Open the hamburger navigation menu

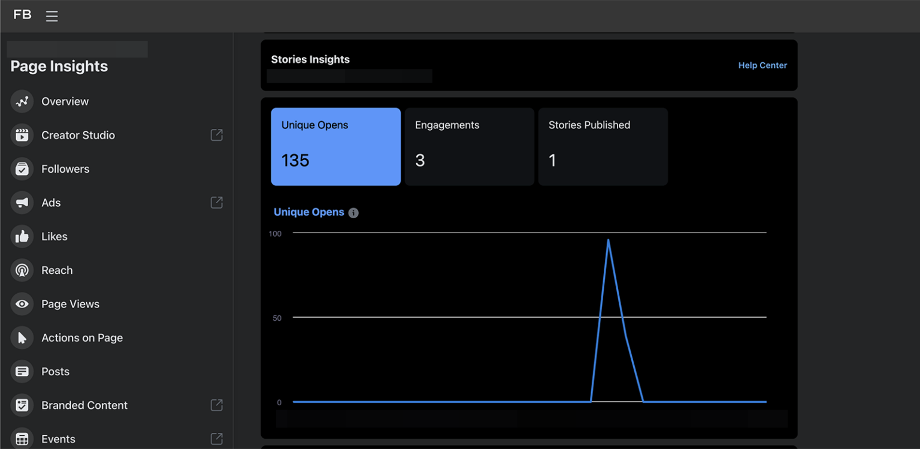point(52,16)
